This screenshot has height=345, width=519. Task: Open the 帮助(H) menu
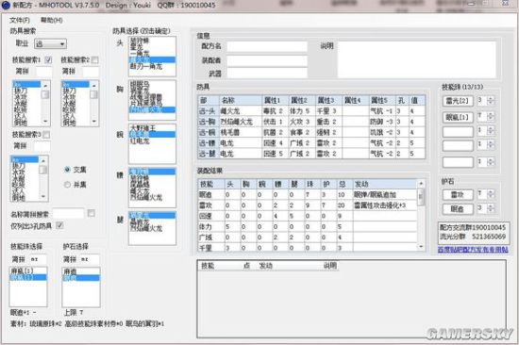51,20
